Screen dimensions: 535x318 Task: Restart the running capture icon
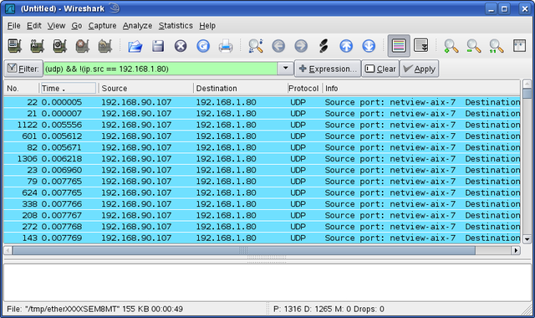pyautogui.click(x=104, y=46)
